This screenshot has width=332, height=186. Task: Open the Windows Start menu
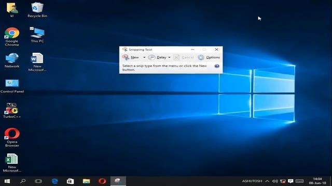(7, 181)
